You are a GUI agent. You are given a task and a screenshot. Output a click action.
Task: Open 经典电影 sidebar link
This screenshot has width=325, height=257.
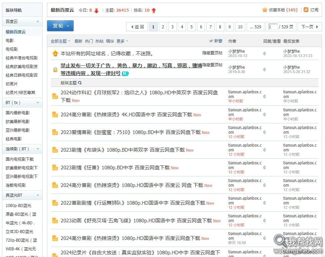tap(14, 139)
